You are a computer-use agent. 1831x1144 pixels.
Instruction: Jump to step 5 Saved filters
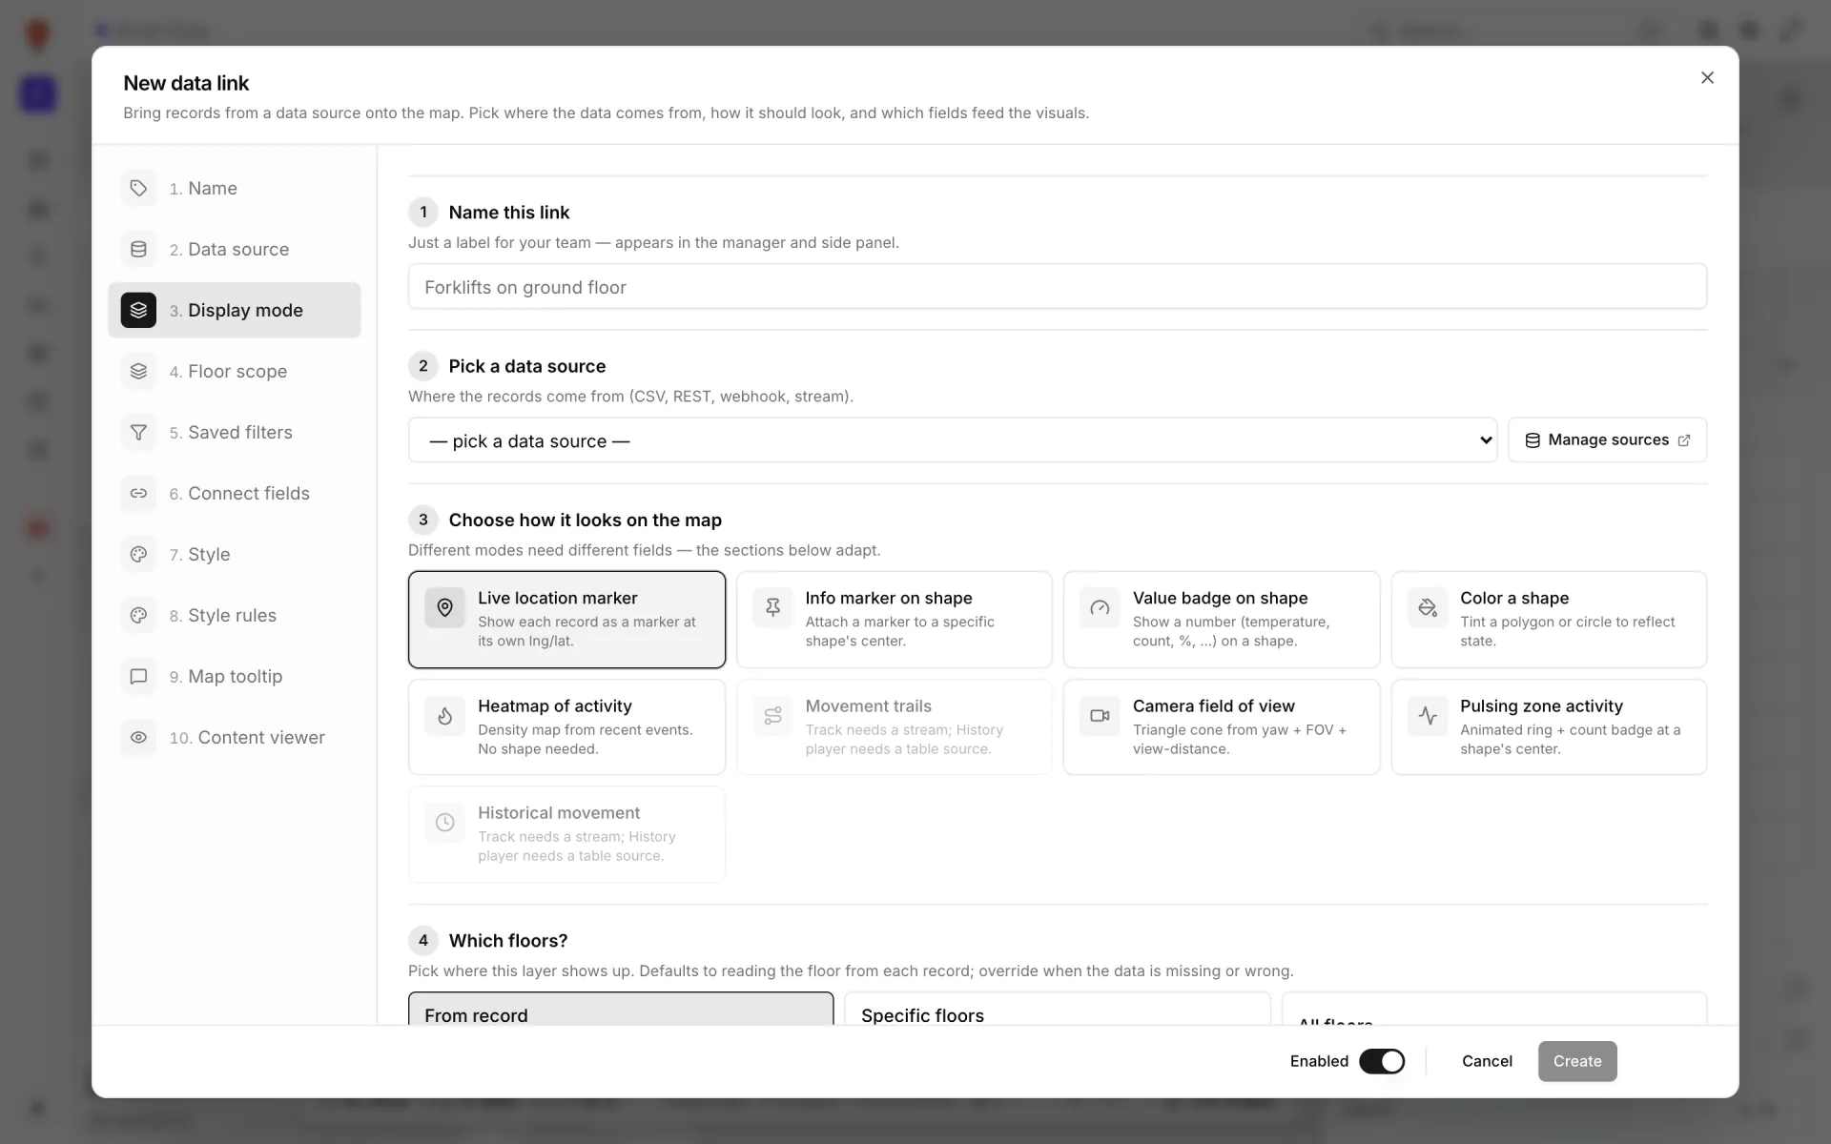click(235, 432)
